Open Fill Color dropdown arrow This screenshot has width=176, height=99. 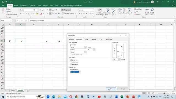coord(39,13)
